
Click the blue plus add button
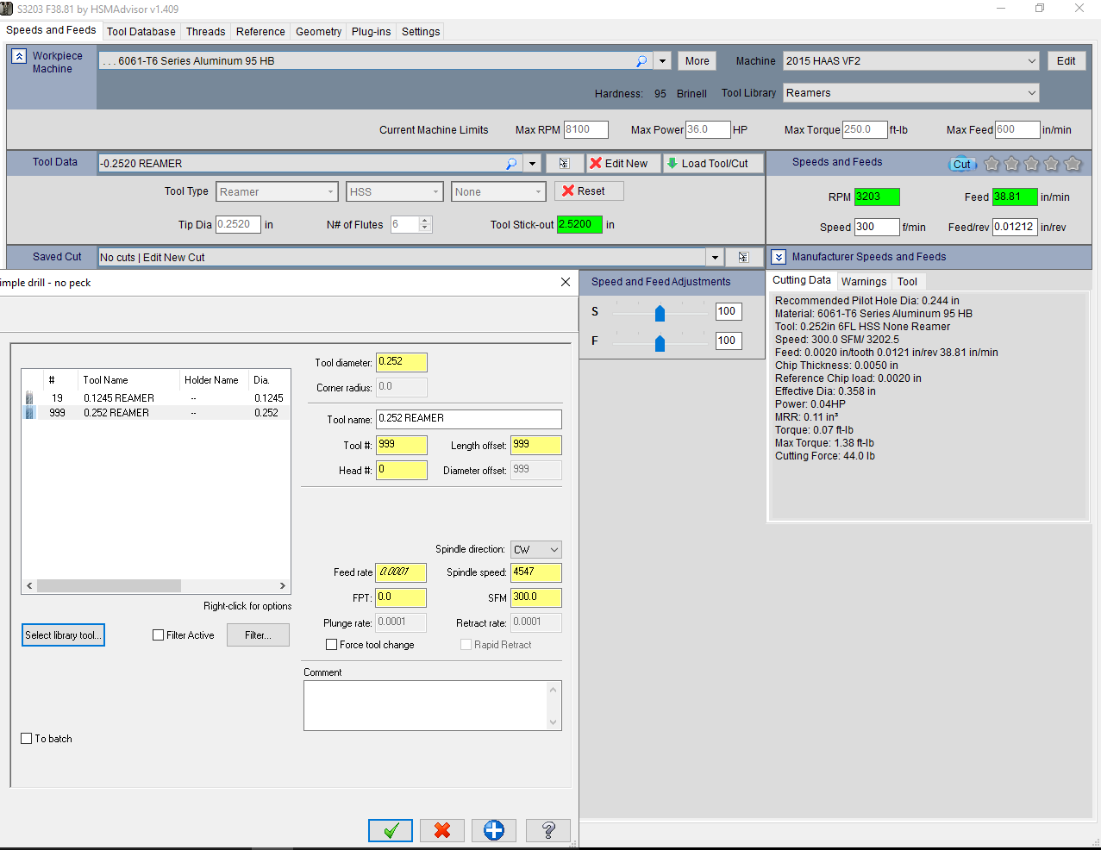pos(494,830)
